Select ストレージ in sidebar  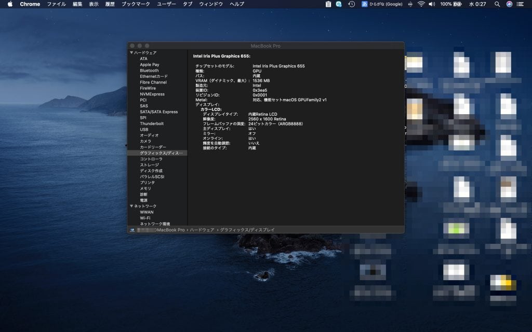point(149,165)
